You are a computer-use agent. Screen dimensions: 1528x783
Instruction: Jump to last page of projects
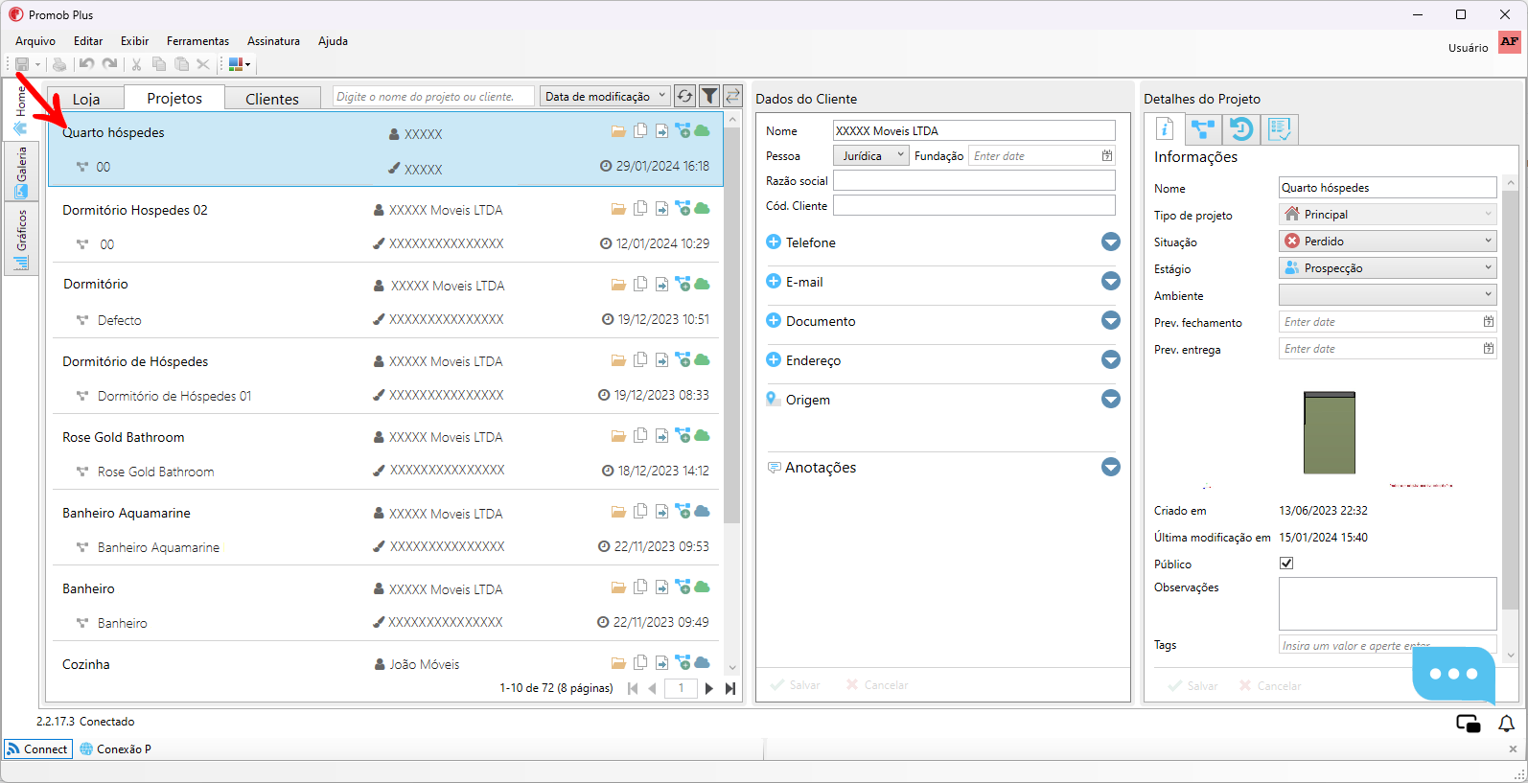pos(730,688)
